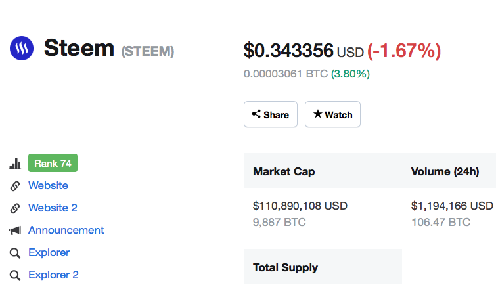
Task: Click the magnifier icon beside Explorer 2
Action: [x=15, y=276]
